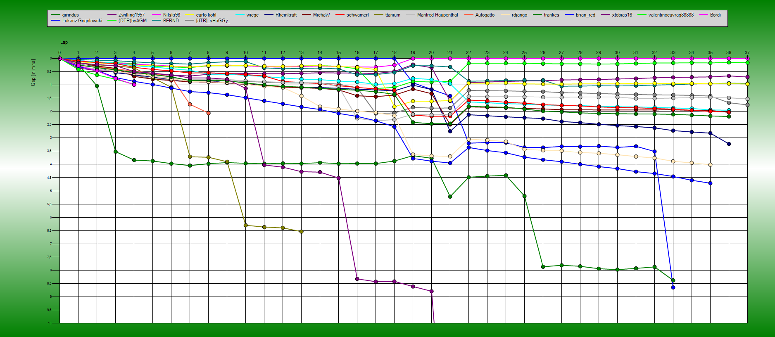Select Lukasz Gogolowski in the legend
The width and height of the screenshot is (775, 337).
[82, 21]
